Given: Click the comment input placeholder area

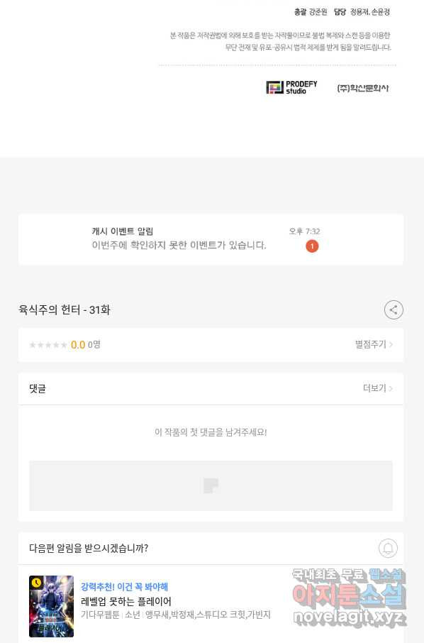Looking at the screenshot, I should click(211, 485).
